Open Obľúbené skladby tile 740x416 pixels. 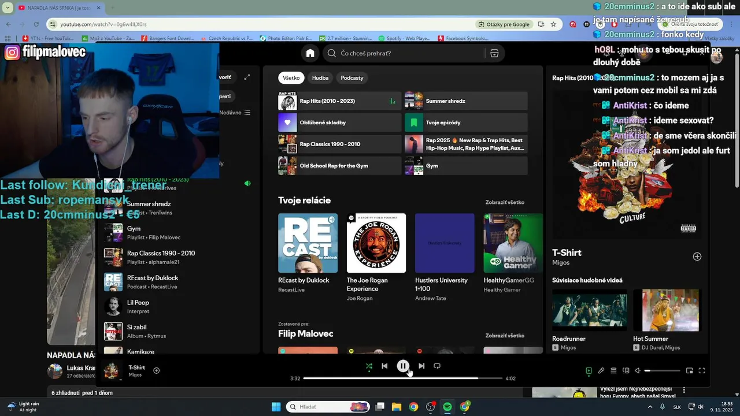point(339,122)
